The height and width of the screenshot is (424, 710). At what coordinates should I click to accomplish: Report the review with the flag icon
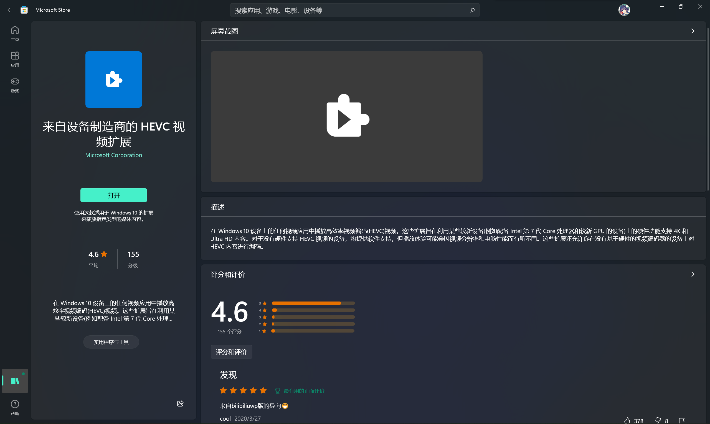tap(682, 420)
